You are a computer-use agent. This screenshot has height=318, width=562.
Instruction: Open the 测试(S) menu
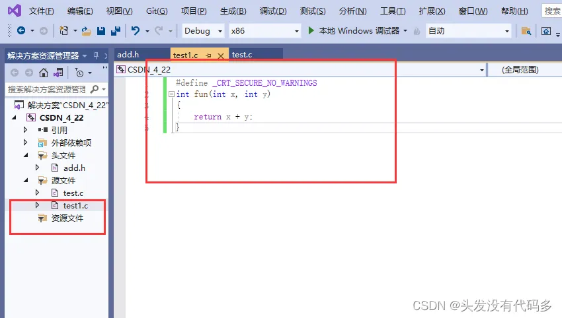click(313, 11)
